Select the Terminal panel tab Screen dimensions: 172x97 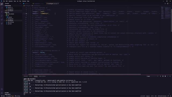pos(36,76)
